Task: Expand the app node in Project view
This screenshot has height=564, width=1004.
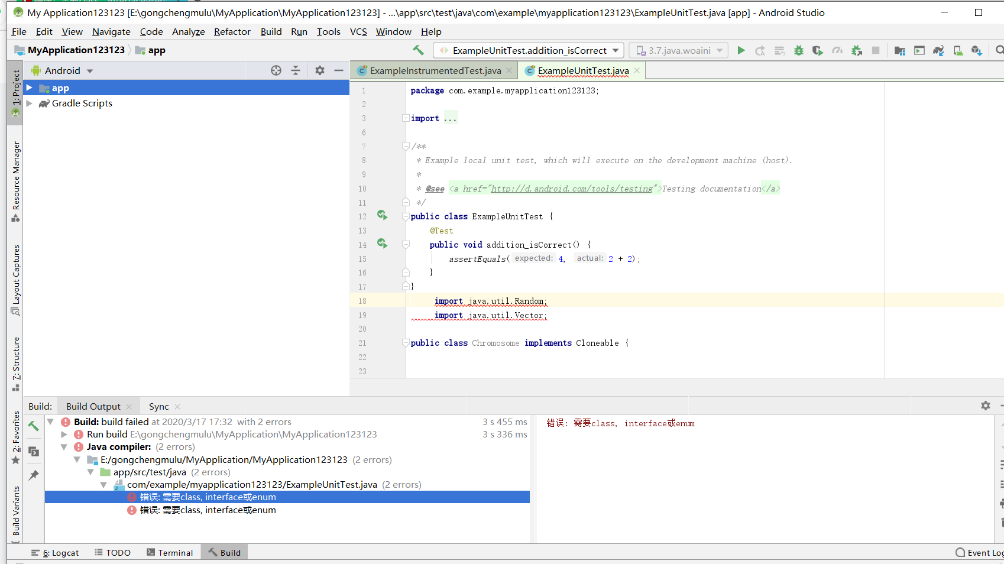Action: [29, 87]
